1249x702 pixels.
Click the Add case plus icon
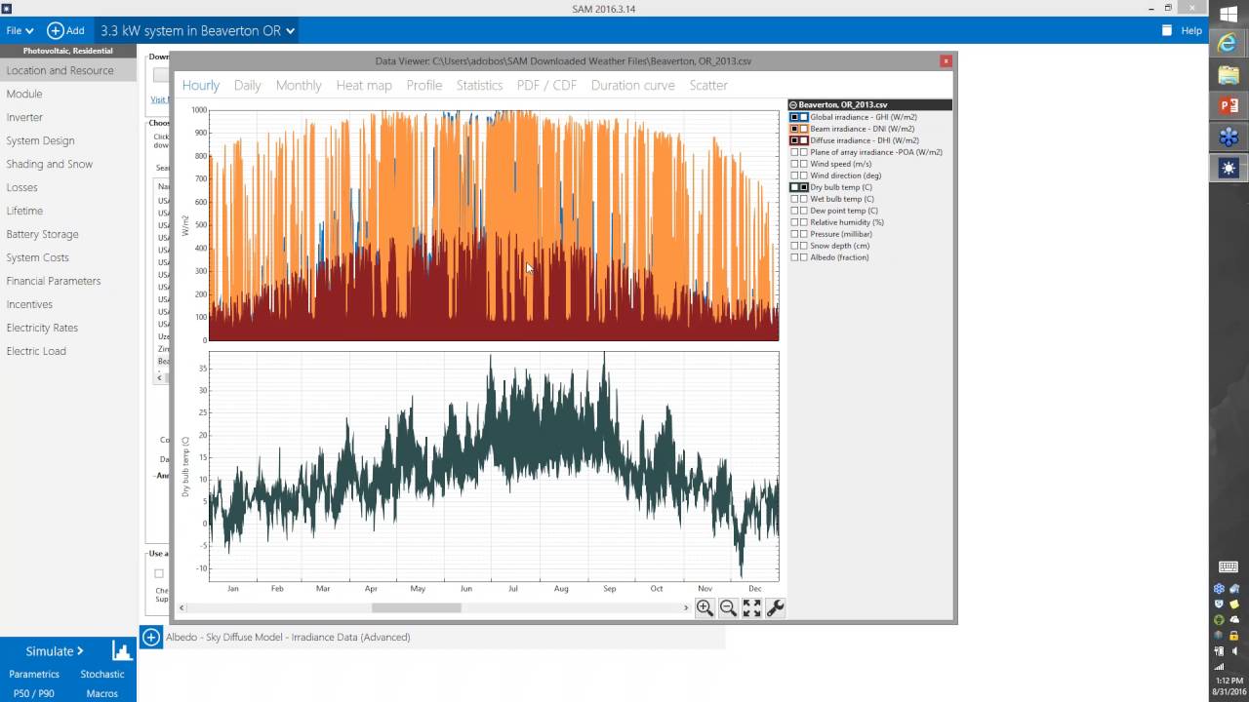tap(56, 31)
